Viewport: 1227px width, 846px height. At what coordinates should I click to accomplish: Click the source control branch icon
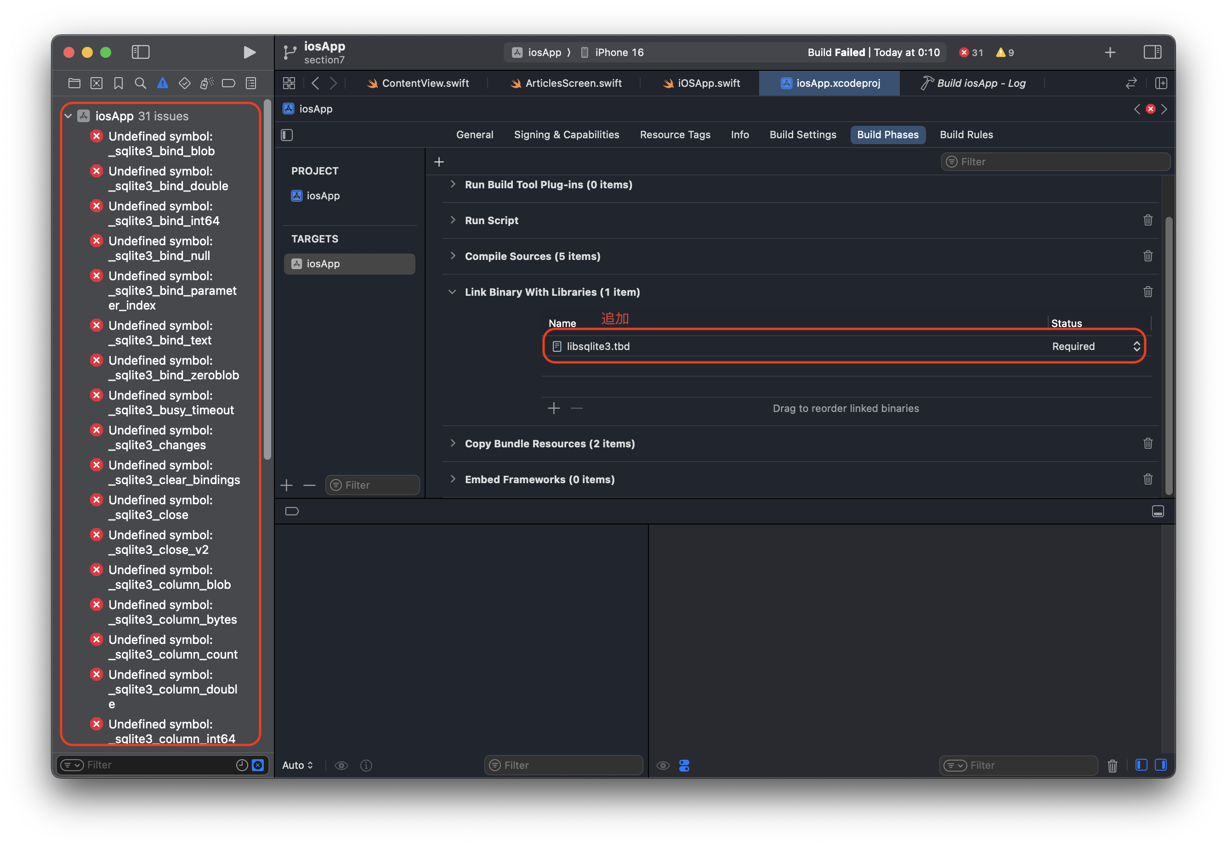[290, 52]
